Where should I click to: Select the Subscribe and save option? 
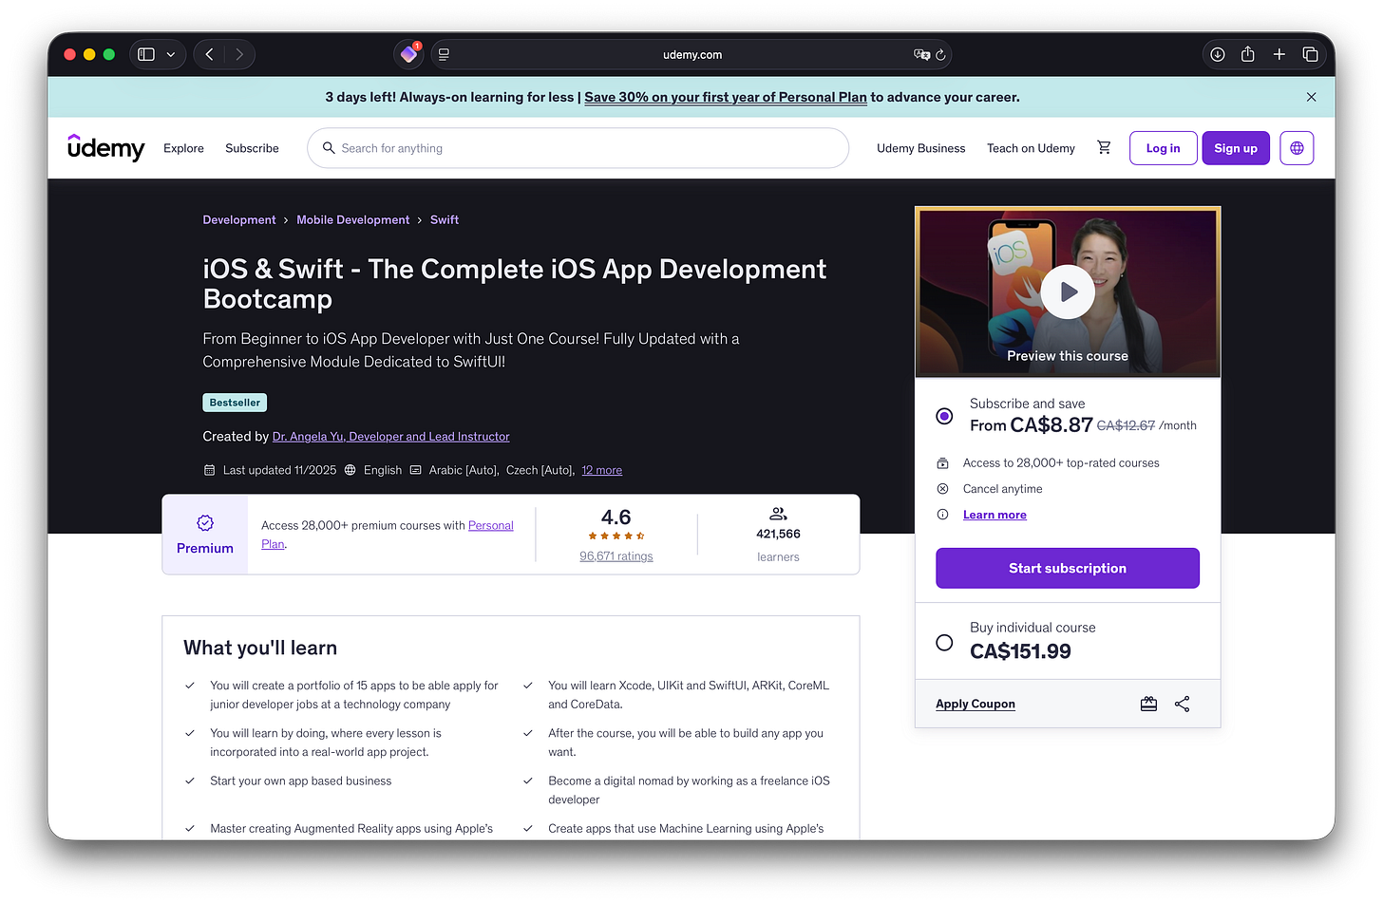(944, 416)
